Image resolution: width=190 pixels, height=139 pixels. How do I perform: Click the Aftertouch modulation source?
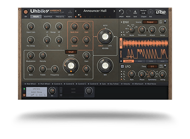(138, 84)
